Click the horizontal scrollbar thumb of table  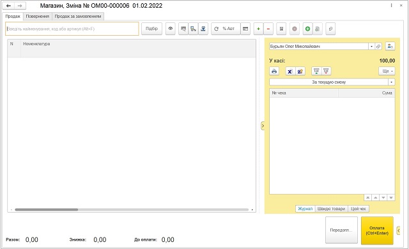point(47,209)
